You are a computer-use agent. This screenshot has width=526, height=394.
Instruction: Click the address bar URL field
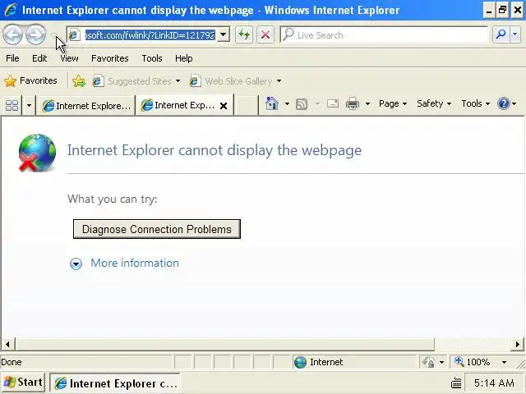coord(150,34)
